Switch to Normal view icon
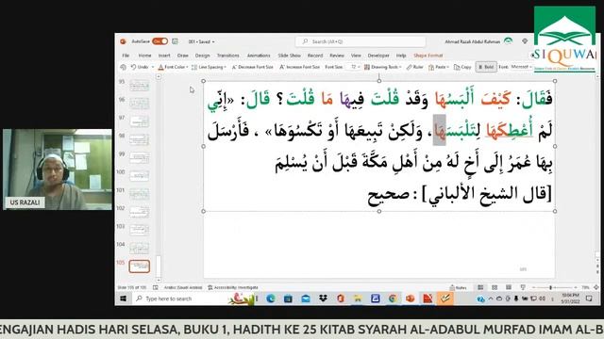The image size is (604, 339). (x=480, y=287)
